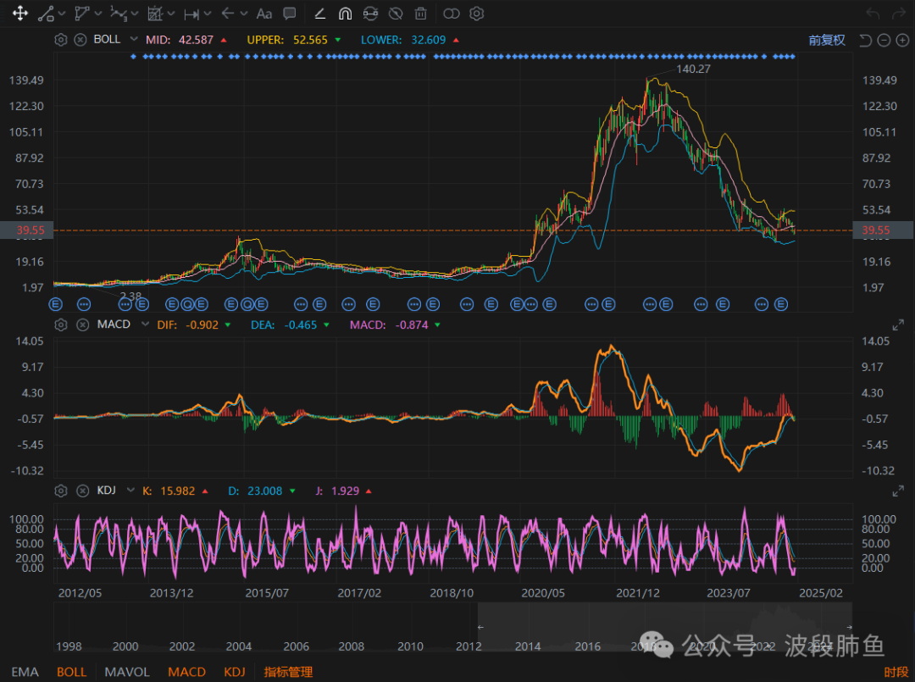The image size is (915, 682).
Task: Reset the chart zoom view
Action: pos(865,41)
